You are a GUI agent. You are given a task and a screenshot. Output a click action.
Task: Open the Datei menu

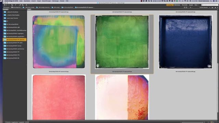coord(21,1)
